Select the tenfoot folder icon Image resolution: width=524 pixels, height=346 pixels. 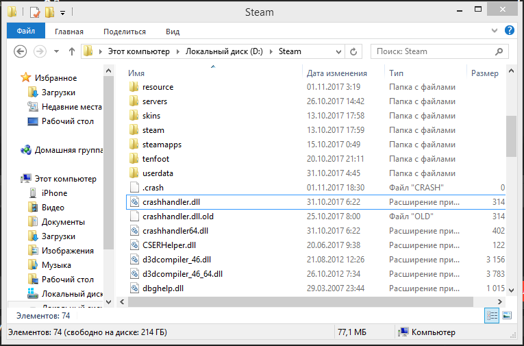[134, 159]
